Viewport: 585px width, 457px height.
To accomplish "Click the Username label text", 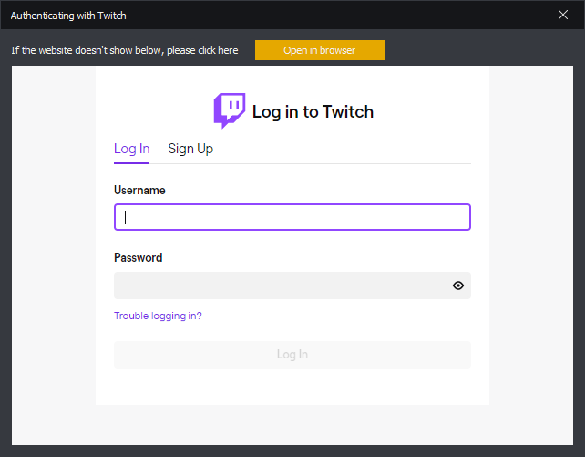I will click(139, 190).
